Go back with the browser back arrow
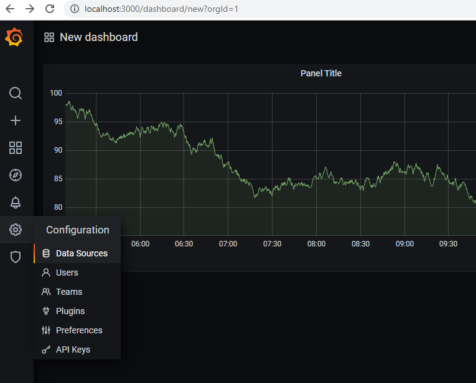476x383 pixels. tap(10, 9)
